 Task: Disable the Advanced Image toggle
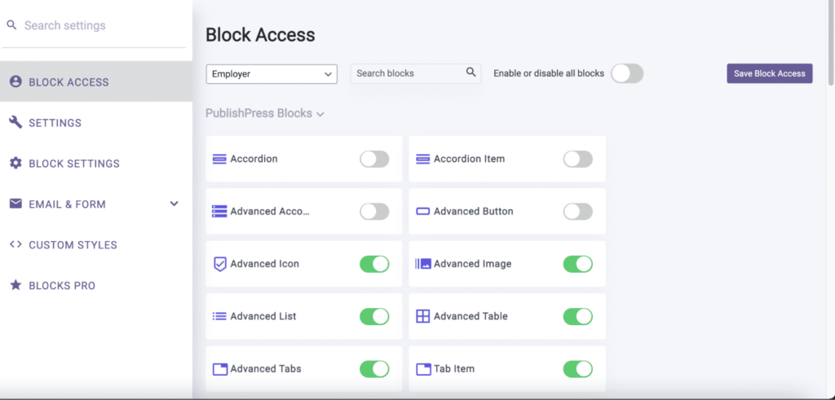coord(578,264)
